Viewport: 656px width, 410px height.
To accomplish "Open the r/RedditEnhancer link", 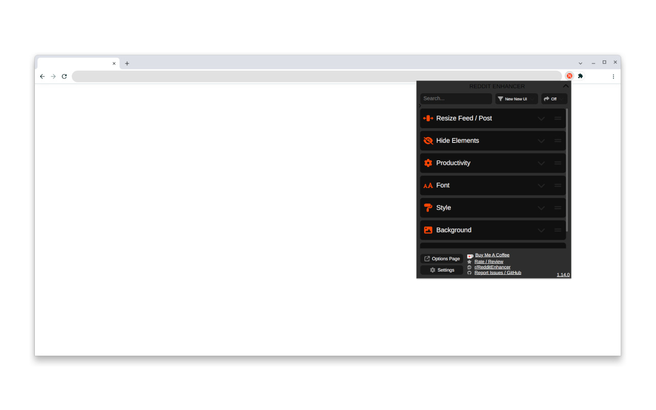I will 493,267.
